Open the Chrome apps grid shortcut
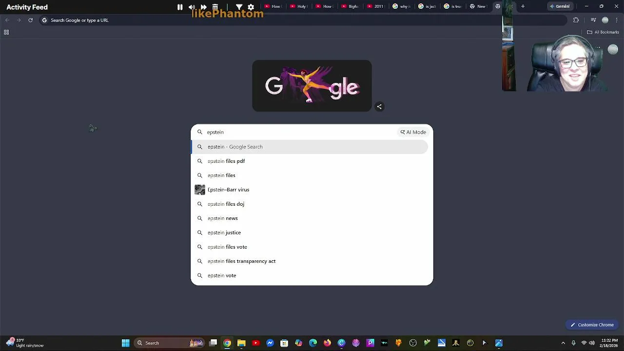 (6, 32)
